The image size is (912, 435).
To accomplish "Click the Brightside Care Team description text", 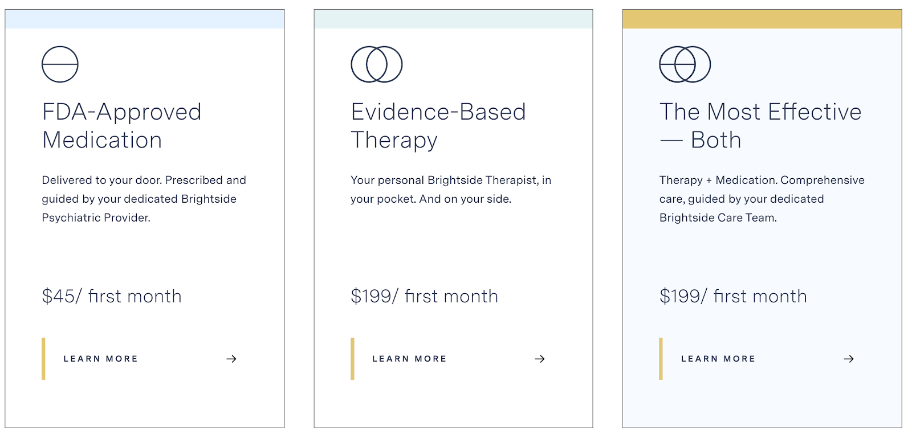I will pyautogui.click(x=762, y=199).
